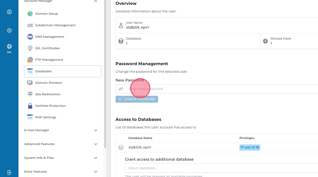Open the Select database dropdown
Viewport: 318px width, 177px height.
221,168
